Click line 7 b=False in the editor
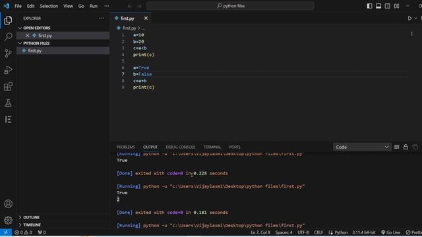 (142, 74)
